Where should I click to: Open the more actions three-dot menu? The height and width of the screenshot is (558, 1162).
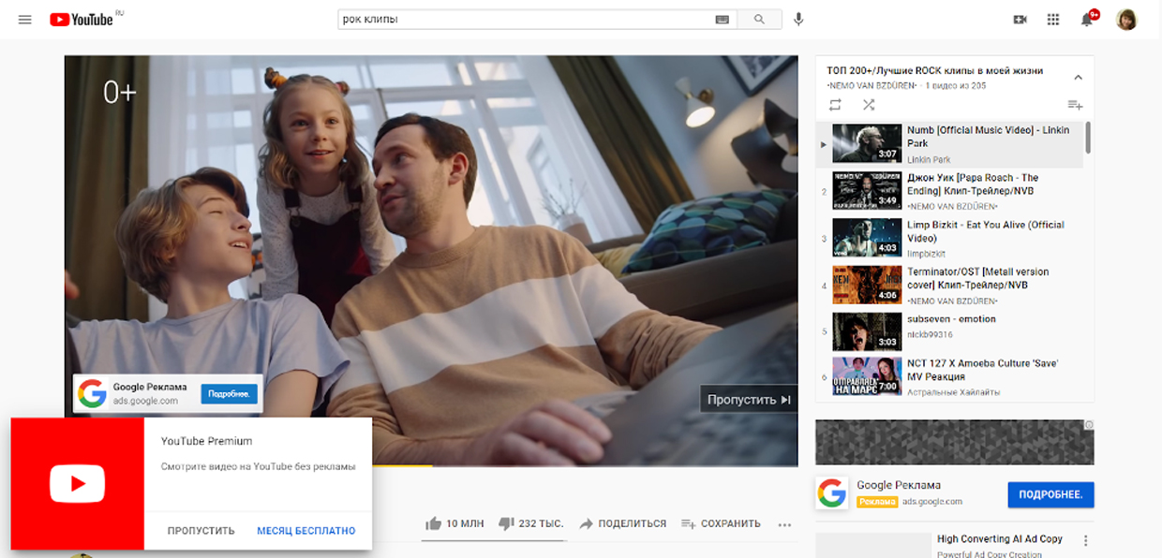pyautogui.click(x=784, y=524)
